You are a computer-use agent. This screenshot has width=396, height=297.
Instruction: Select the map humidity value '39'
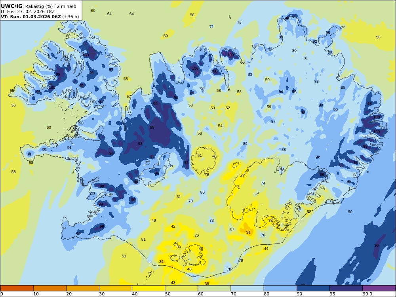click(179, 247)
